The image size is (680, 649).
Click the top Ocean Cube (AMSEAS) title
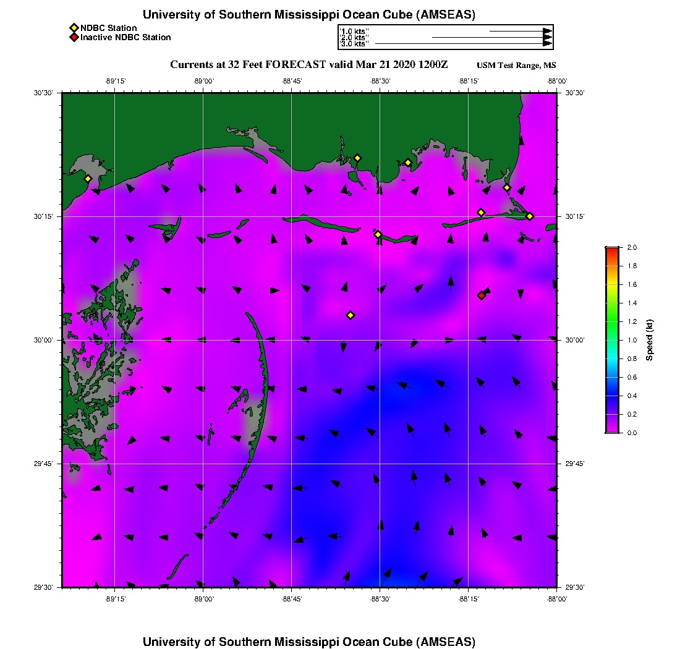(308, 15)
